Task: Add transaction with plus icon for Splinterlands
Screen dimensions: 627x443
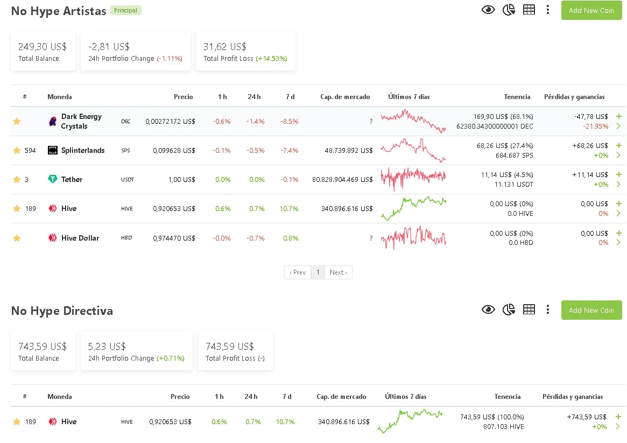Action: coord(618,145)
